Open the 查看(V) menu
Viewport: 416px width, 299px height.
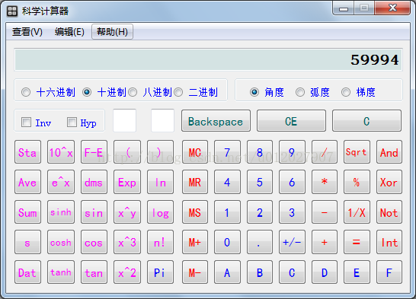[27, 32]
